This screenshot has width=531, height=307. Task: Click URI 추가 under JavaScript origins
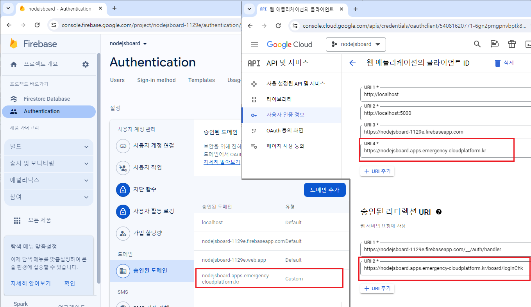pos(377,171)
